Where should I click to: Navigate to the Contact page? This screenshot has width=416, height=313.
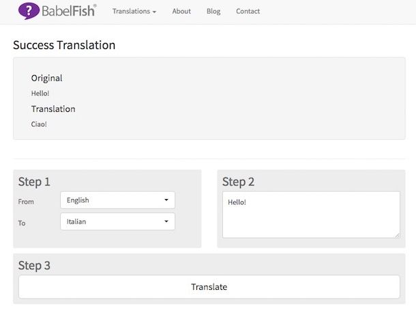[x=248, y=12]
